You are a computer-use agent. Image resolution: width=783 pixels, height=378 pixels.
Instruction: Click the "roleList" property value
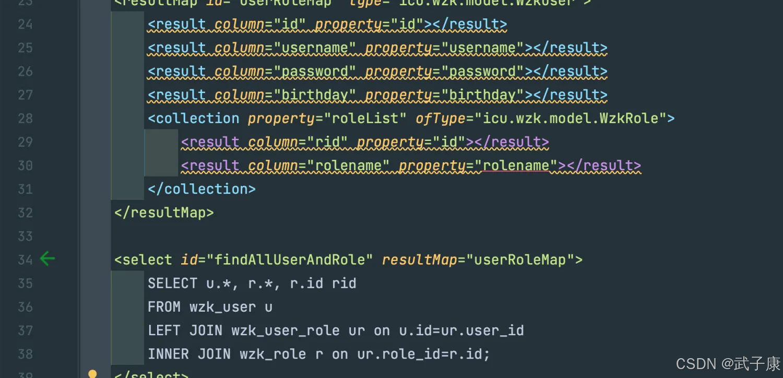click(365, 119)
